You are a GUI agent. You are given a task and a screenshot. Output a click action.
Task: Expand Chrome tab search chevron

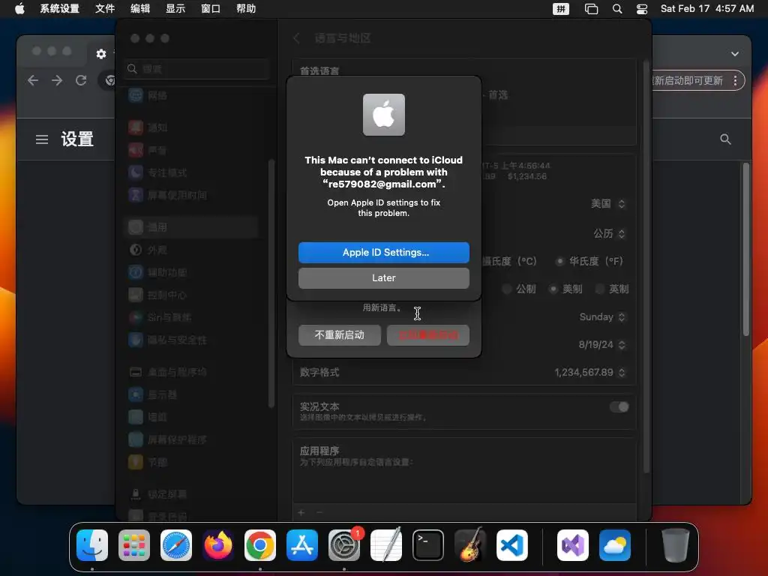point(735,54)
